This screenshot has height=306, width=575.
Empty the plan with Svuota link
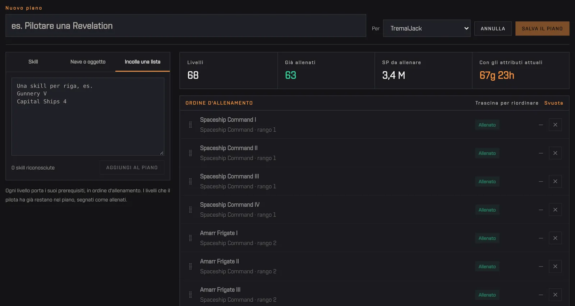pyautogui.click(x=553, y=103)
